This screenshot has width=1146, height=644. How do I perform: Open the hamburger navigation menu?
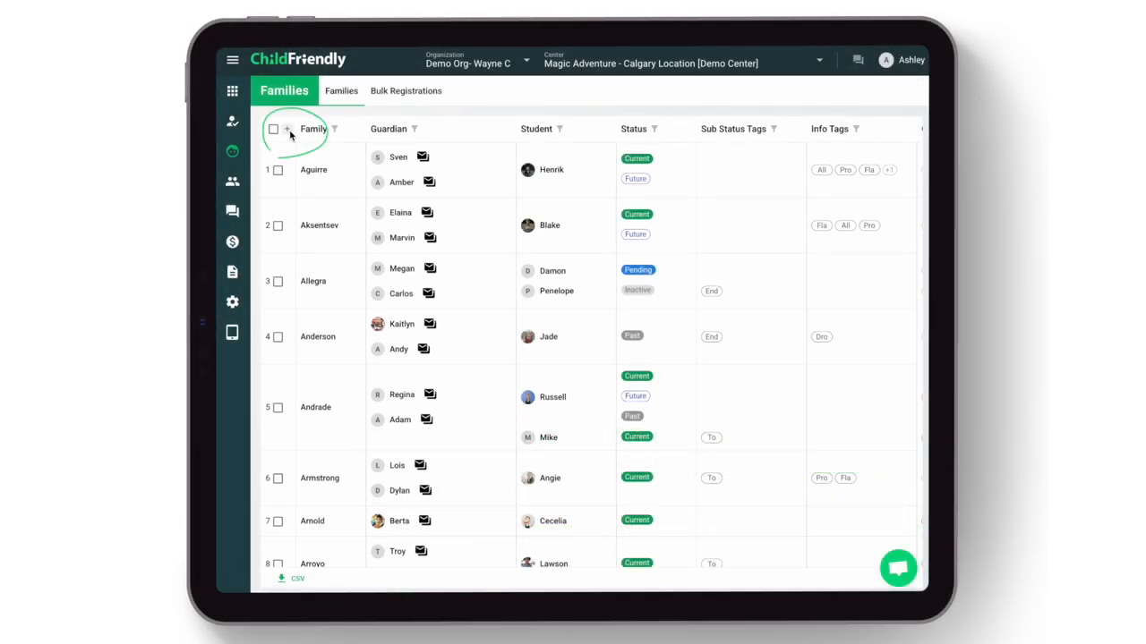(x=233, y=60)
